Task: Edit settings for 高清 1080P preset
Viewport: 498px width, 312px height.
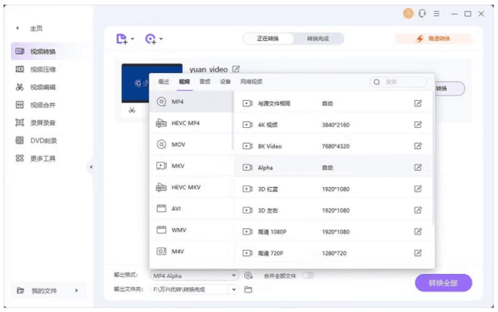Action: (418, 231)
